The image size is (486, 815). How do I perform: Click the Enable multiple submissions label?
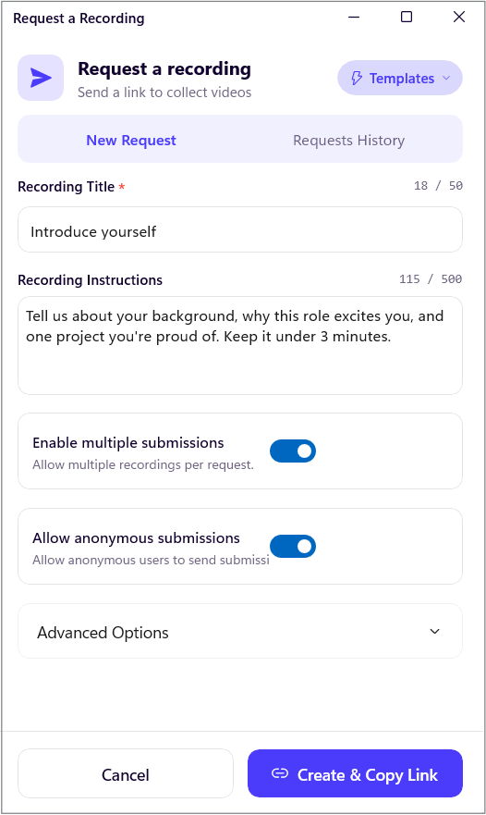(x=128, y=443)
